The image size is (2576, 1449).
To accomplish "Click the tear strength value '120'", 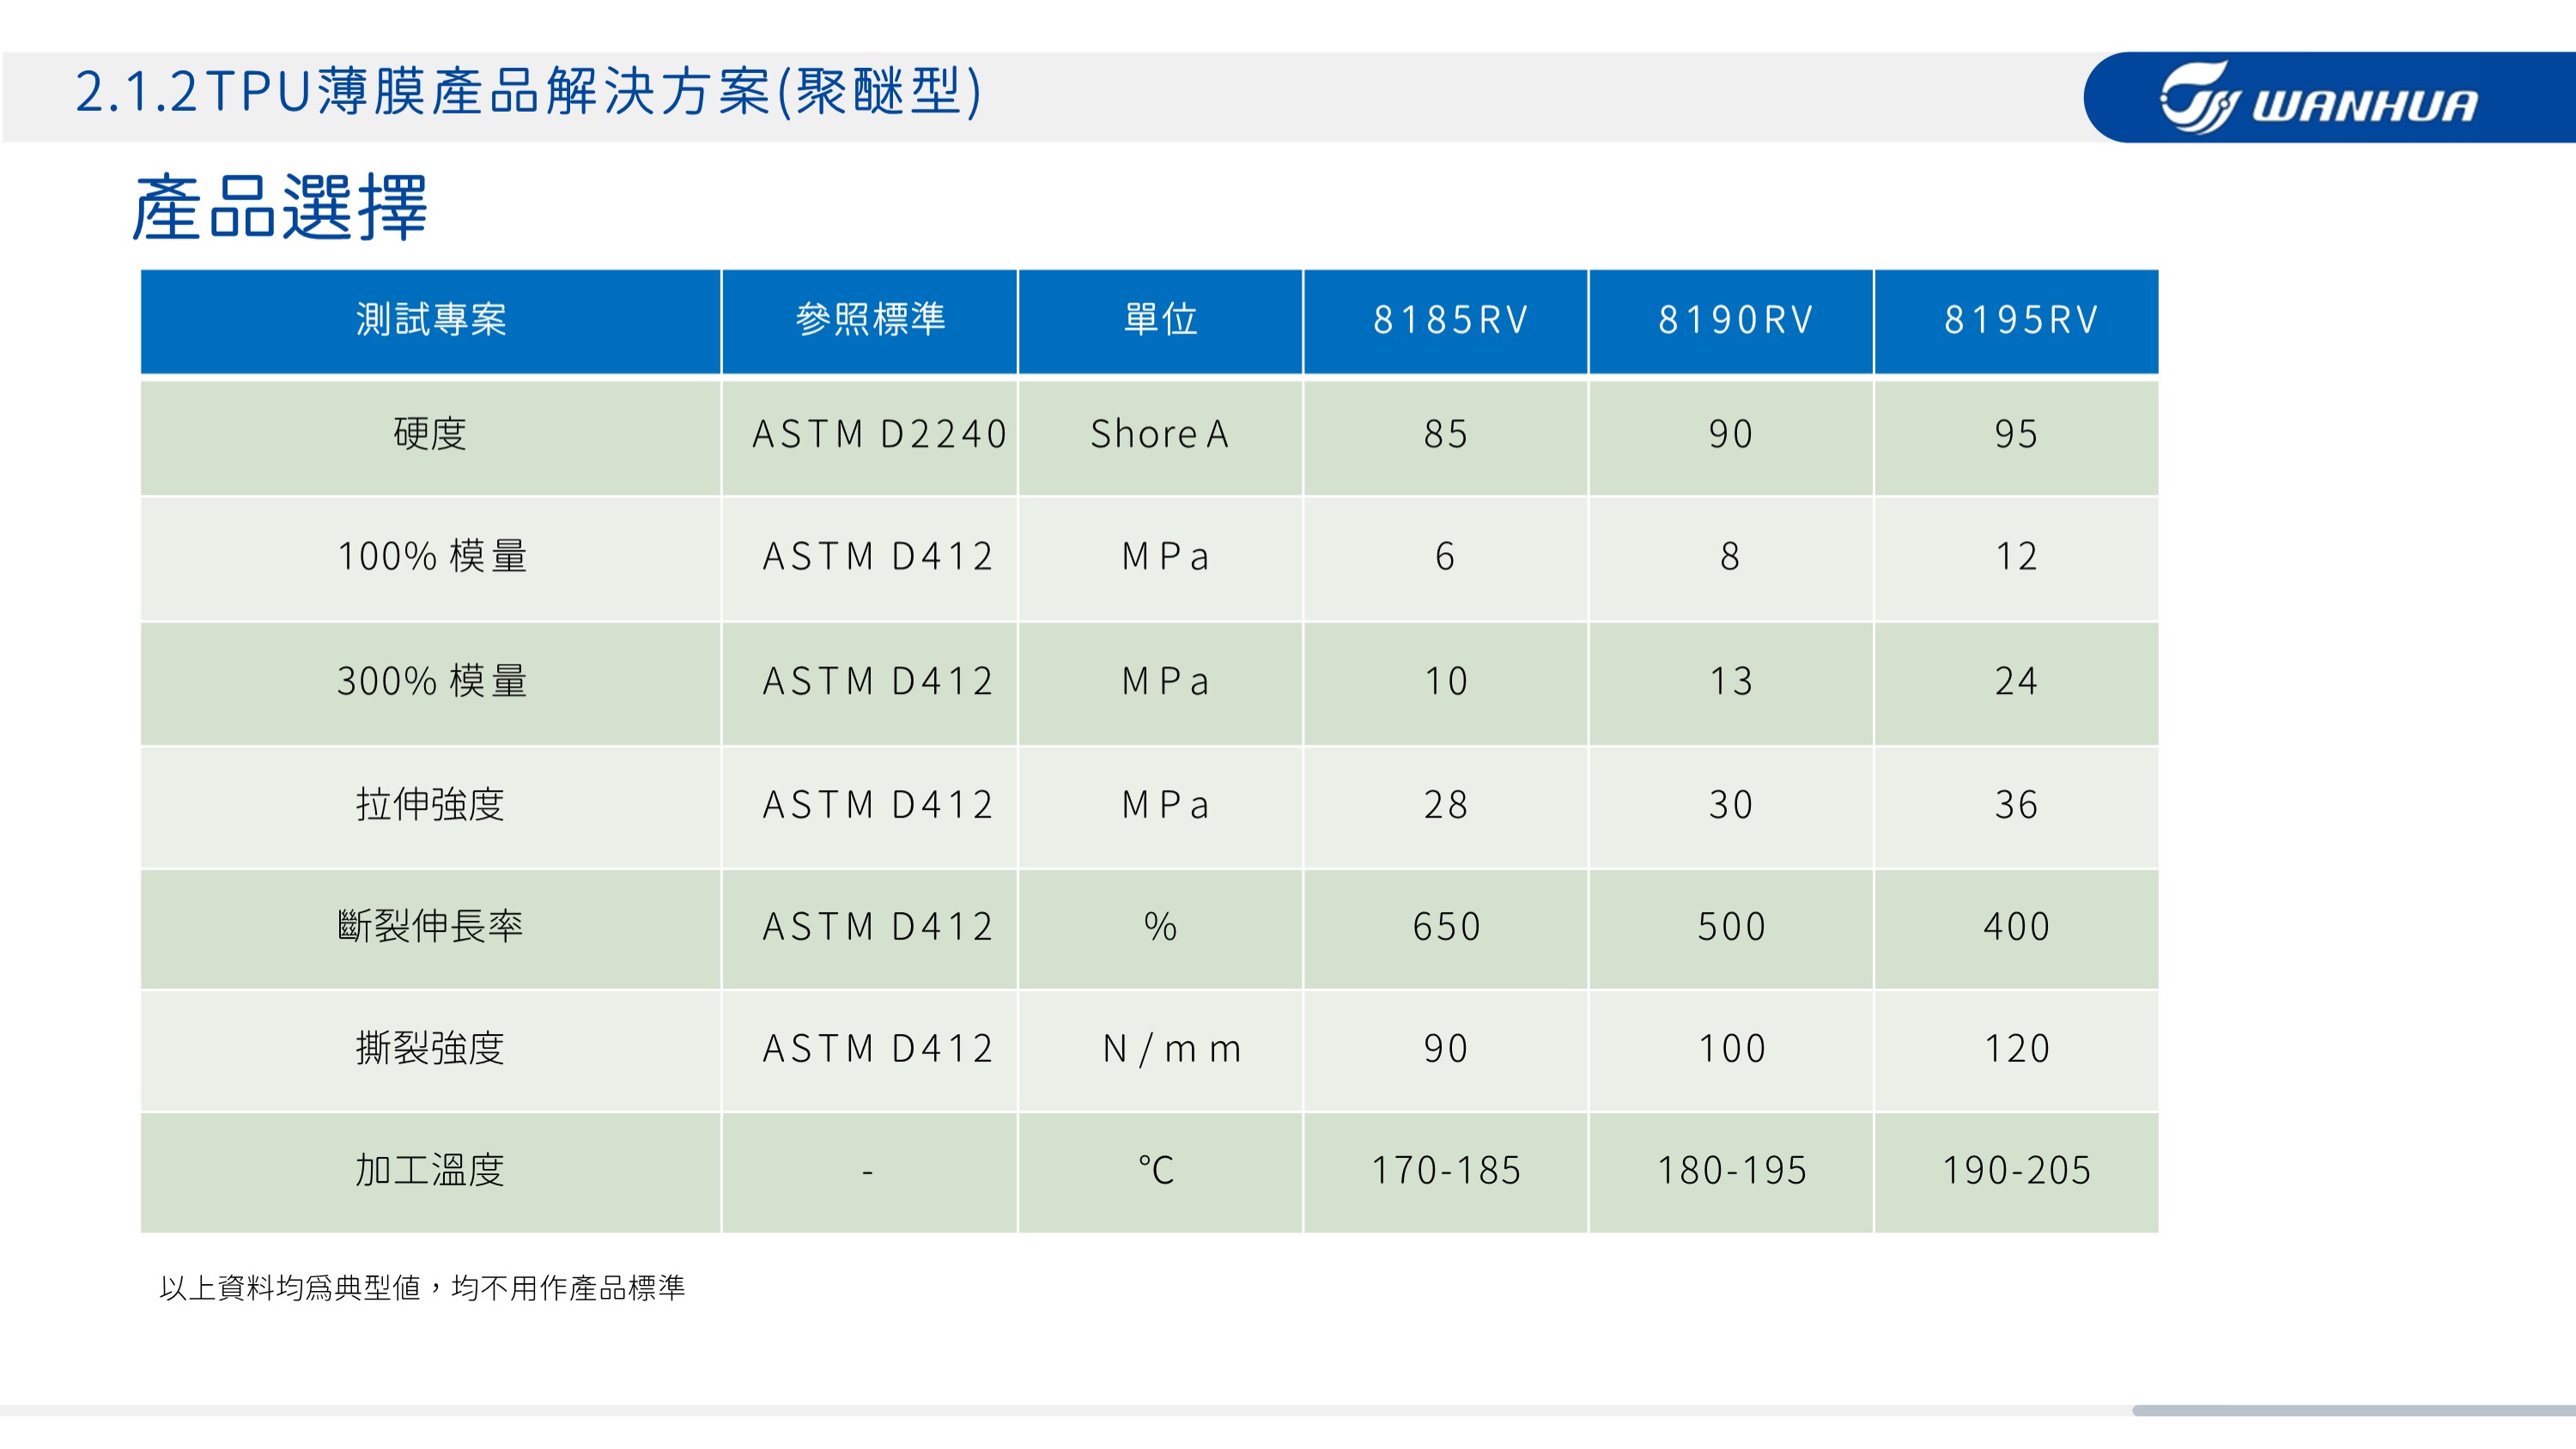I will point(2016,1048).
